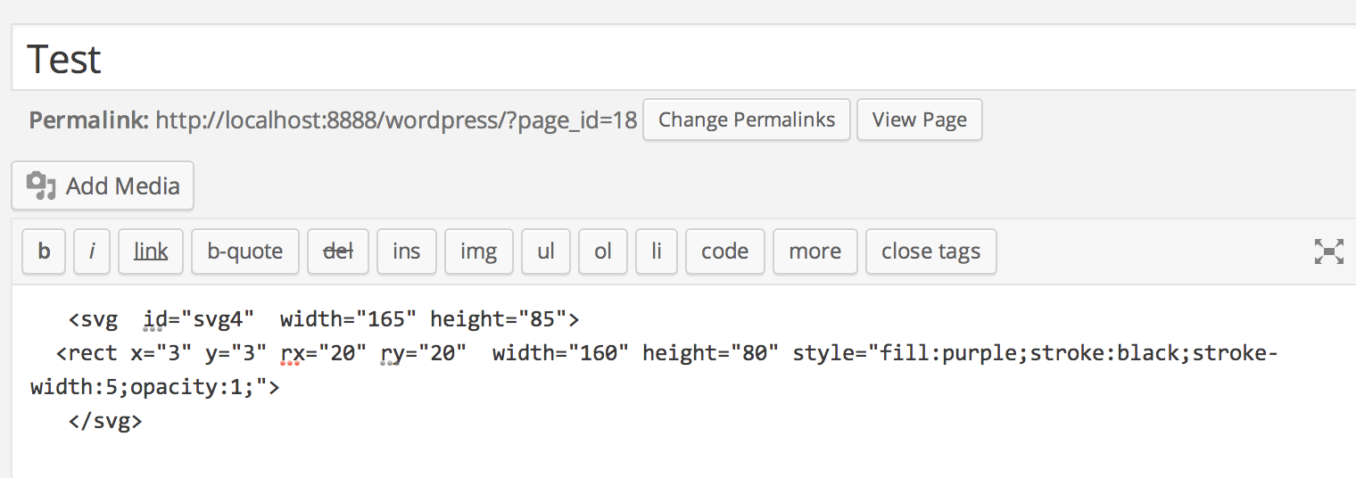This screenshot has width=1356, height=478.
Task: Add blockquote with b-quote button
Action: point(245,251)
